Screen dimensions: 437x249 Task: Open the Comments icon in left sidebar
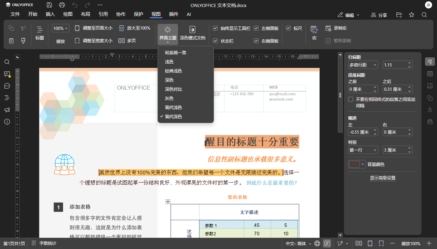point(7,74)
